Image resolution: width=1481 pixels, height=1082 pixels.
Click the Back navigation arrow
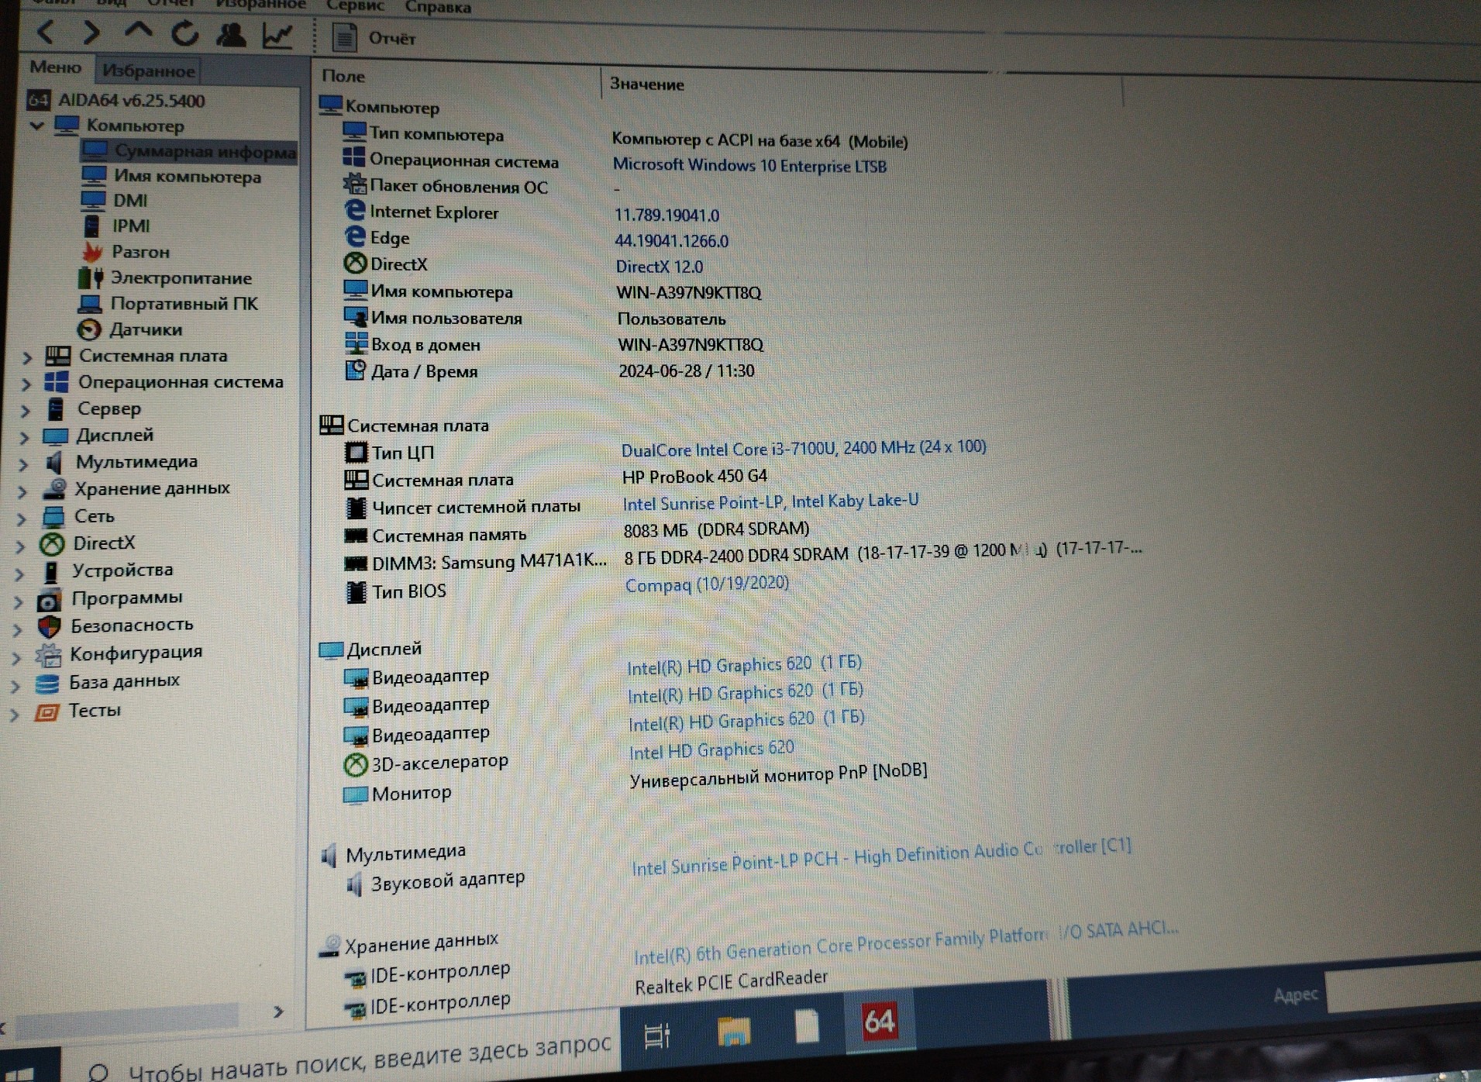[x=46, y=33]
